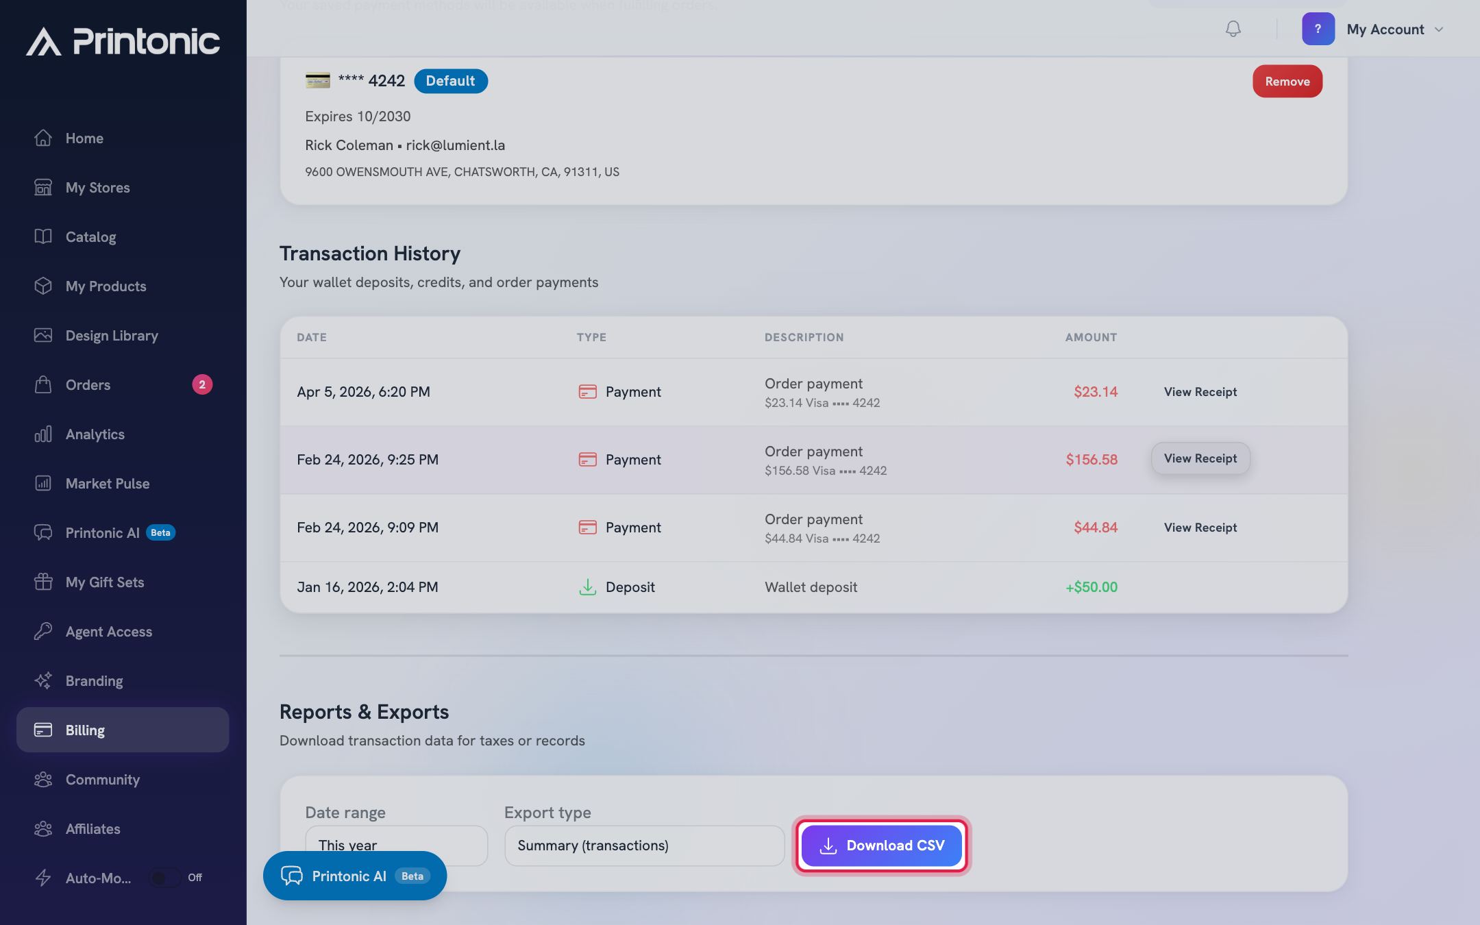Remove the card ending 4242
The image size is (1480, 925).
1287,81
